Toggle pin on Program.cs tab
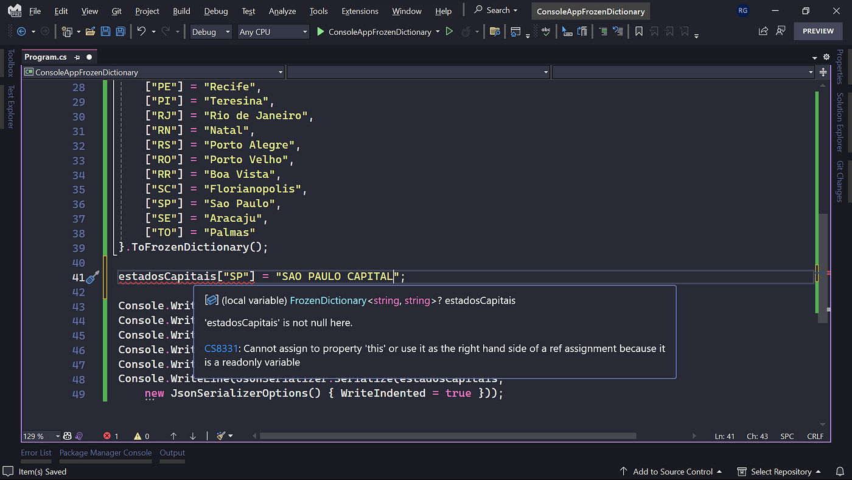 pyautogui.click(x=77, y=57)
